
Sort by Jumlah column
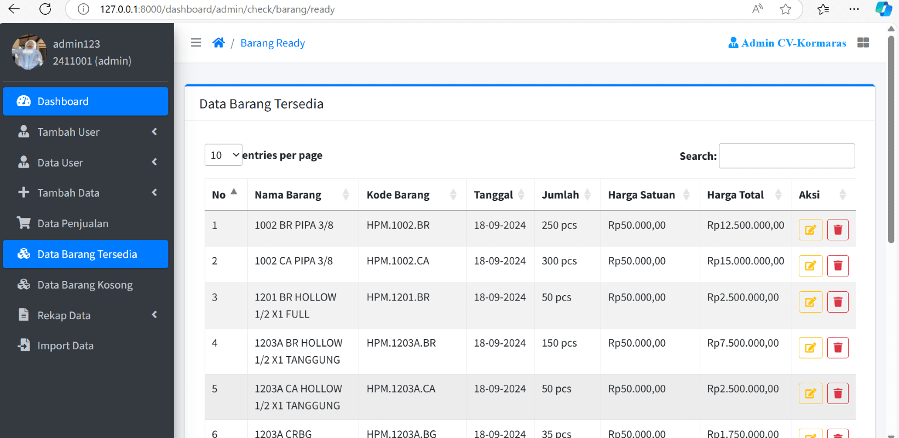pyautogui.click(x=567, y=194)
